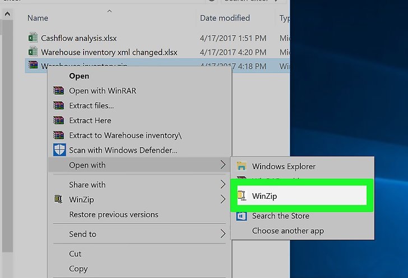408x278 pixels.
Task: Click the Windows Defender shield icon
Action: coord(59,150)
